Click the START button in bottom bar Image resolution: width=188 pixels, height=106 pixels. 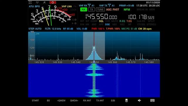[x=35, y=100]
